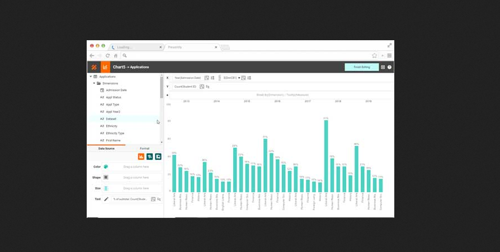500x252 pixels.
Task: Close the Presently browser tab
Action: [x=216, y=47]
